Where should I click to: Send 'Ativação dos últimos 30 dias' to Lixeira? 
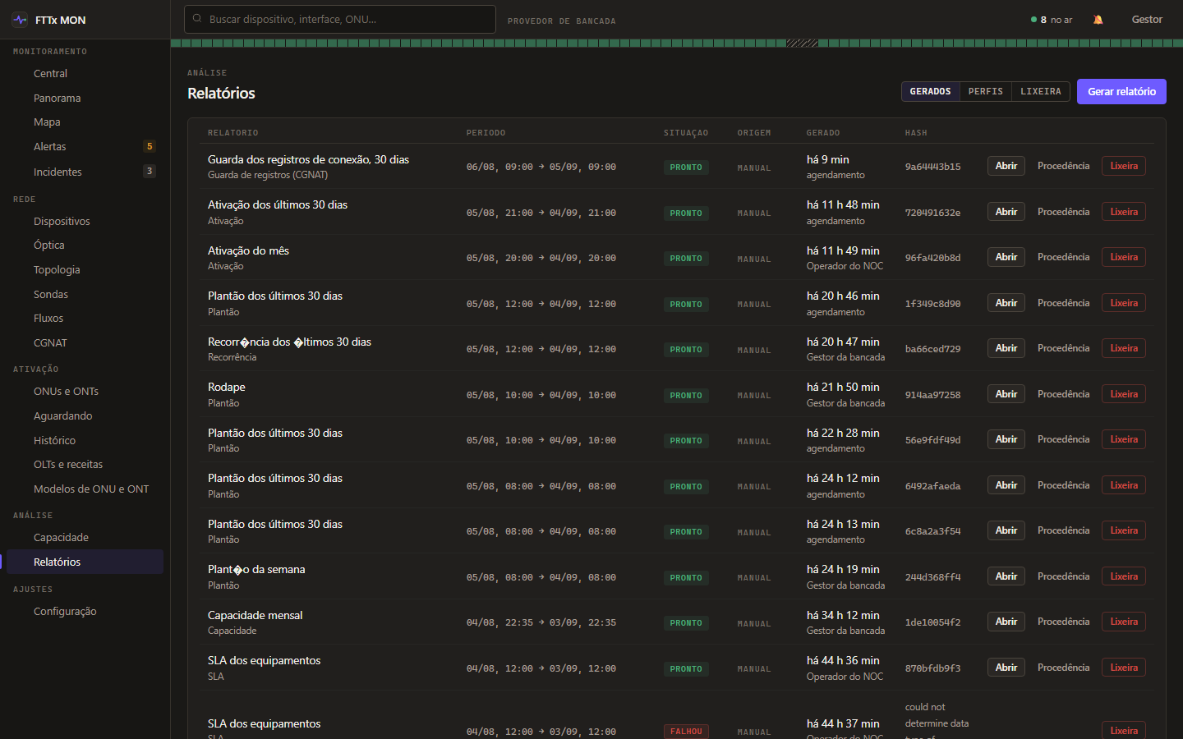(1124, 212)
